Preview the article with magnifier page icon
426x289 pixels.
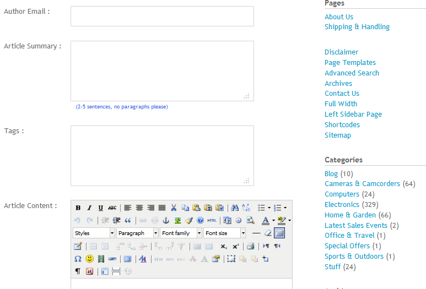tap(250, 220)
